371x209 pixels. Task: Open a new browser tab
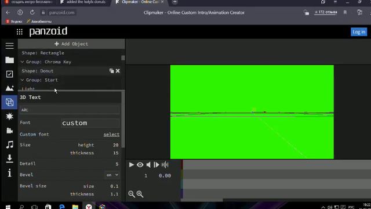174,2
